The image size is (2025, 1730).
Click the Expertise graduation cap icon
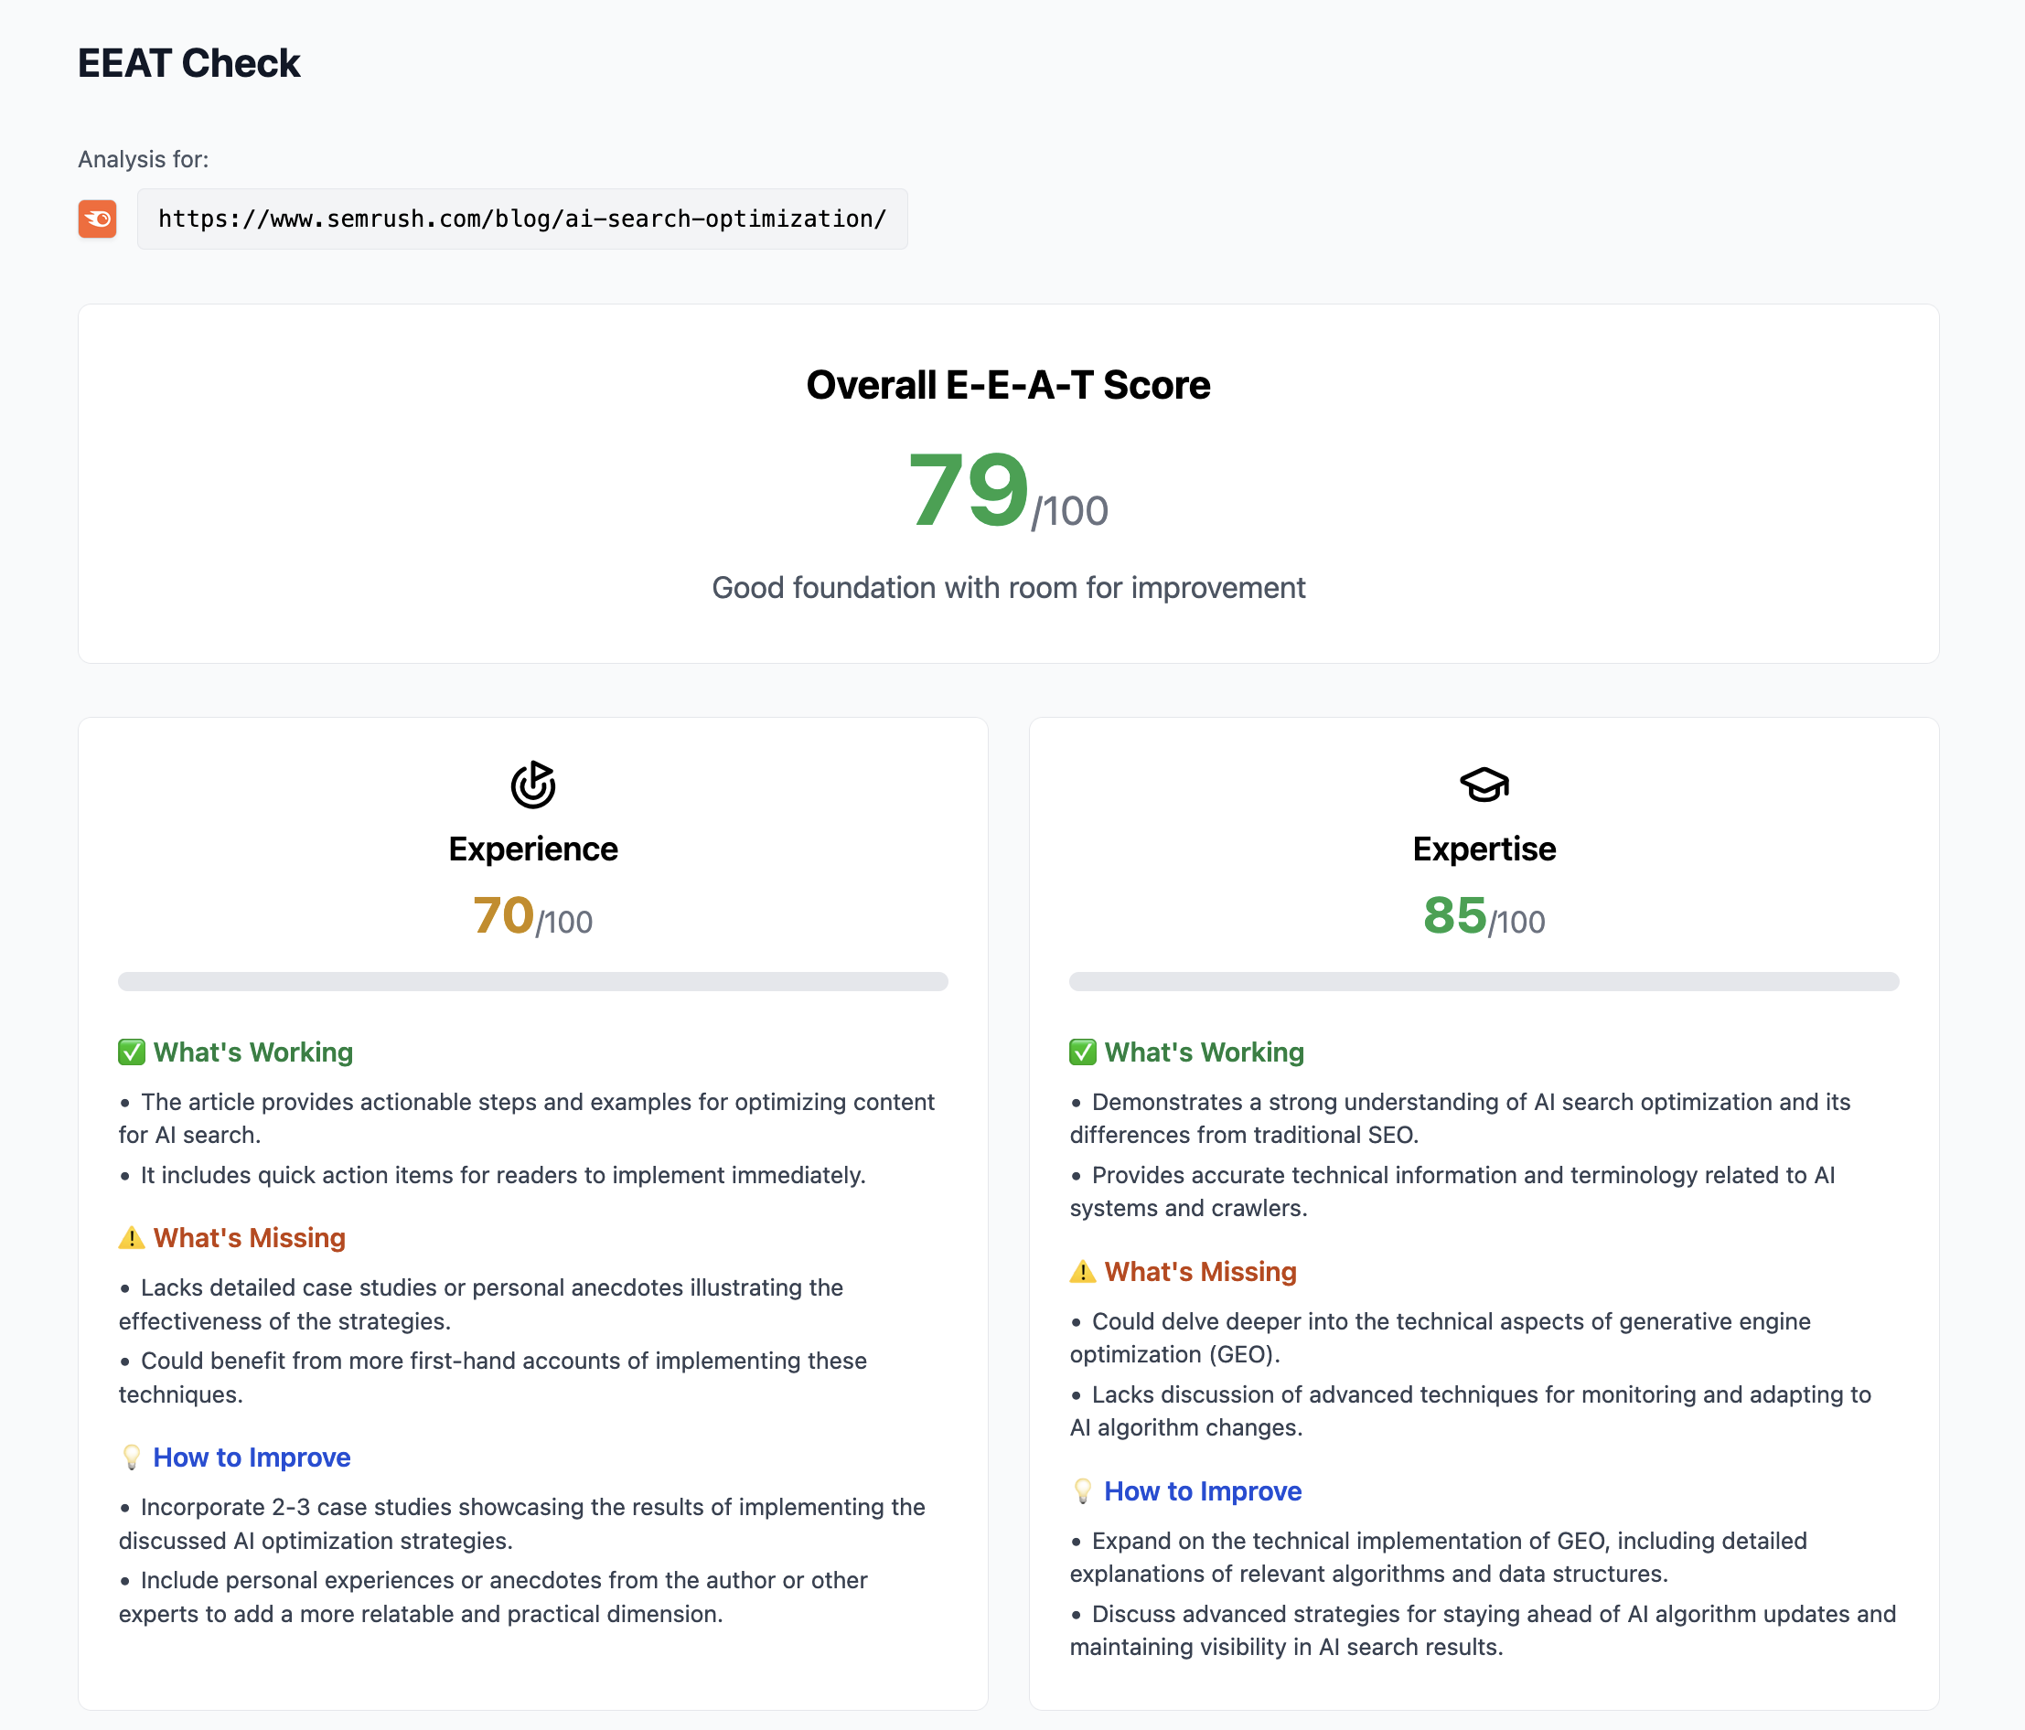coord(1484,785)
